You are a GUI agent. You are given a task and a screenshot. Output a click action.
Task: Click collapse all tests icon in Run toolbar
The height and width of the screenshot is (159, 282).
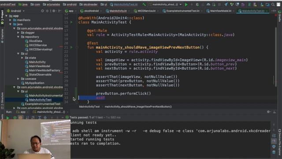(x=45, y=117)
